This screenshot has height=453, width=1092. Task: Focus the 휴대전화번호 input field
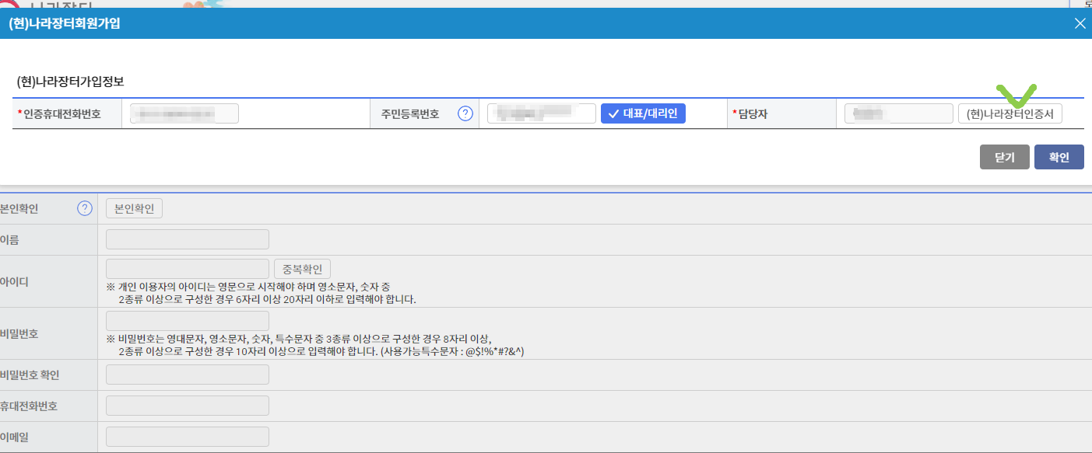pyautogui.click(x=188, y=406)
